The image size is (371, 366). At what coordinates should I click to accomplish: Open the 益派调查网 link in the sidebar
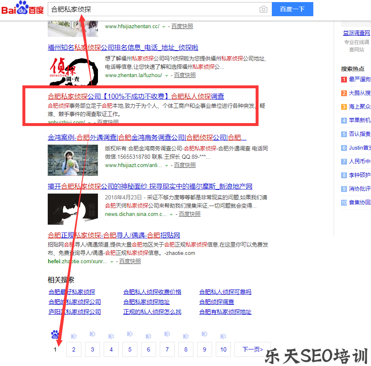pos(356,32)
